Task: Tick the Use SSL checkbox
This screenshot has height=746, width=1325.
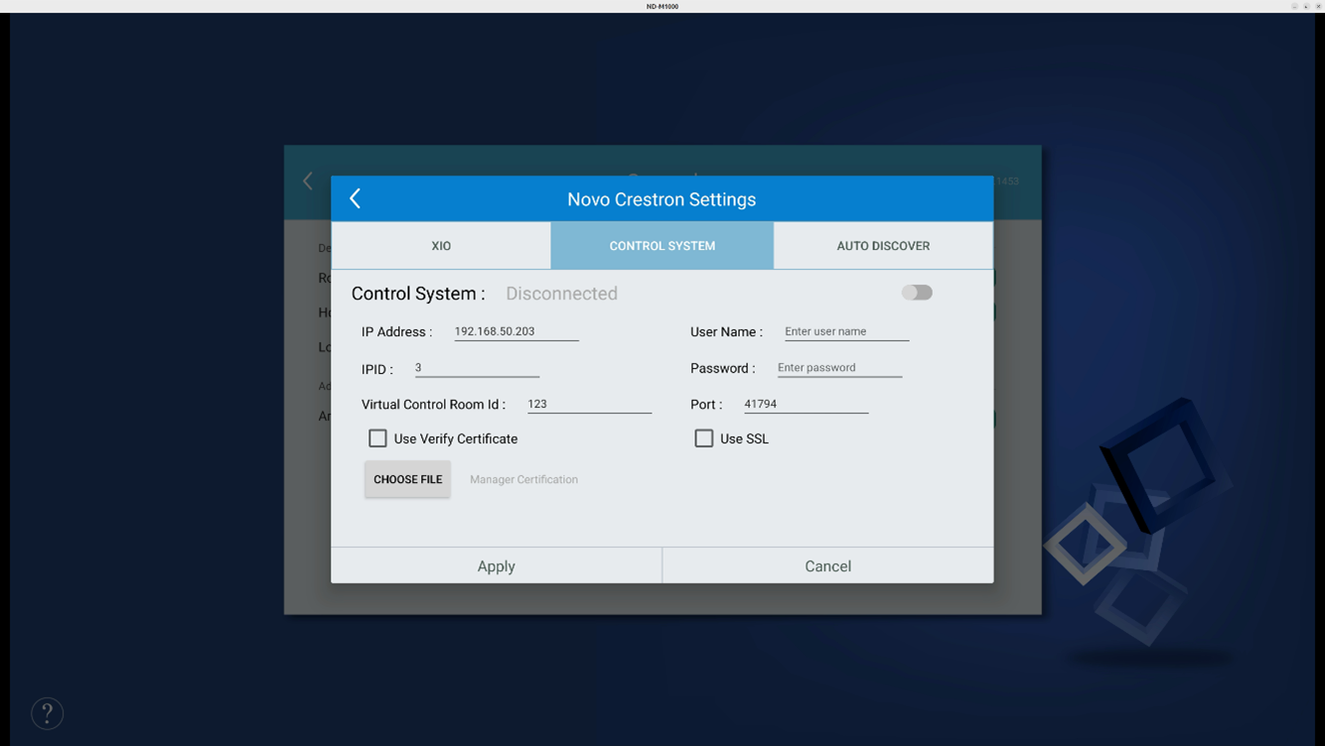Action: pos(704,438)
